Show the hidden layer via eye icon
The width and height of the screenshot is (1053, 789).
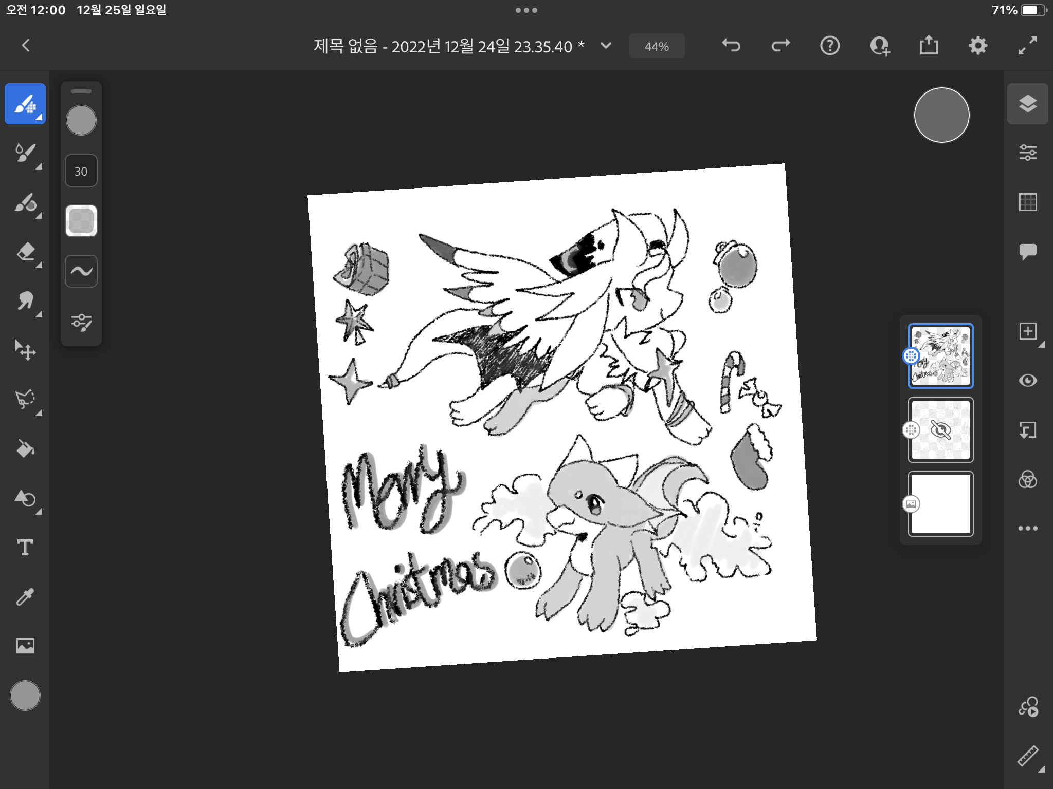click(x=940, y=430)
